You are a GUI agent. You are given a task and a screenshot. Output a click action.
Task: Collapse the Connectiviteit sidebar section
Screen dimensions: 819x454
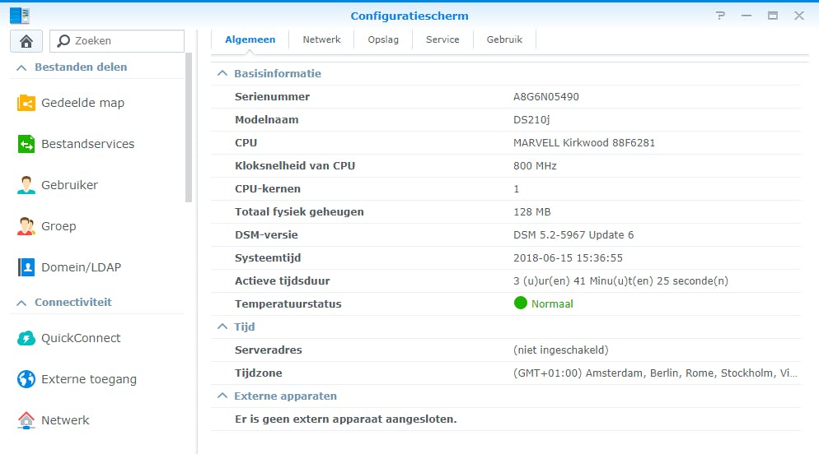click(21, 303)
